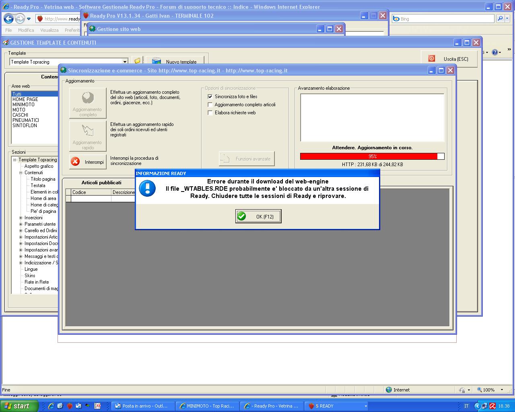Screen dimensions: 515x412
Task: Collapse the Template Topracing tree node
Action: (14, 160)
